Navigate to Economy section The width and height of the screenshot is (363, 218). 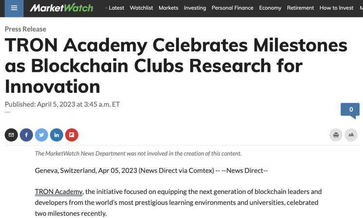coord(270,8)
